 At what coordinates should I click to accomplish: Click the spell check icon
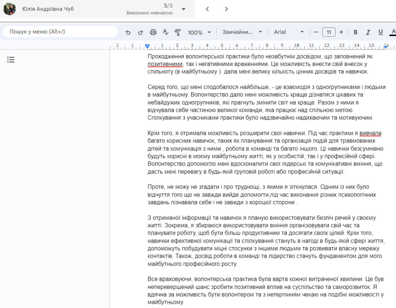coord(166,32)
